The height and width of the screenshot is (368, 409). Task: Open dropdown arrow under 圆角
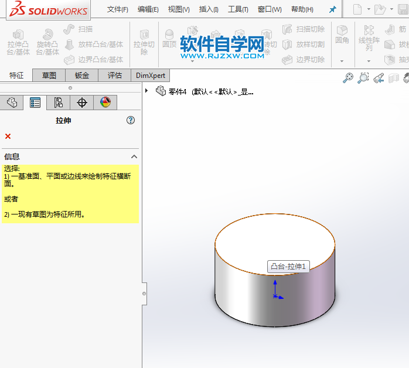pyautogui.click(x=342, y=62)
